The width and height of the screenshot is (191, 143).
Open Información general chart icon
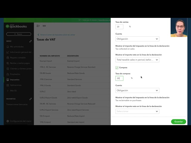(8, 52)
